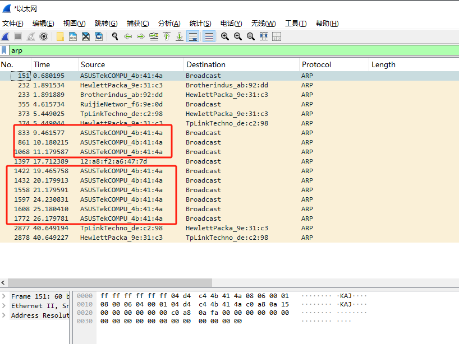Open the 编辑(E) menu

click(43, 24)
